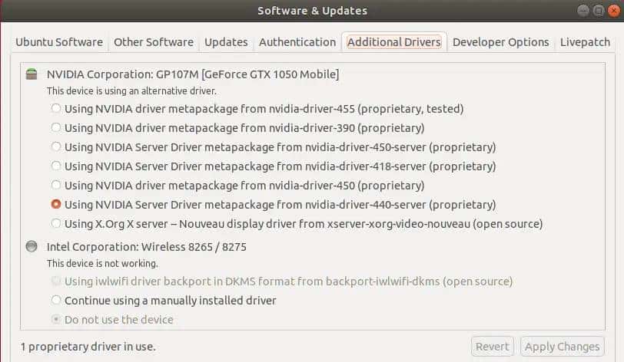Open the Authentication tab
Viewport: 624px width, 362px height.
coord(297,42)
